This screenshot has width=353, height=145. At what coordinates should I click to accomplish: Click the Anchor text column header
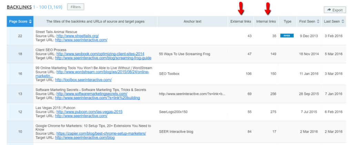(192, 21)
